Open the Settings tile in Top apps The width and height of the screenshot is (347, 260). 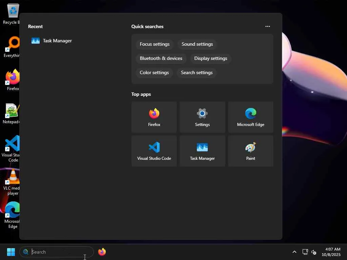202,117
